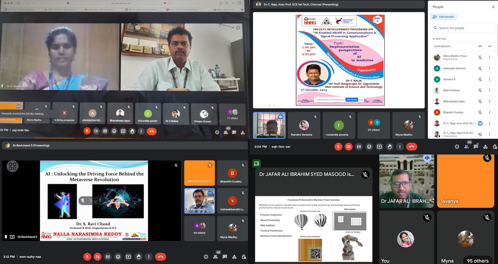Leave the eqh-itov-zar call with hang-up button
The image size is (498, 264).
click(x=411, y=147)
